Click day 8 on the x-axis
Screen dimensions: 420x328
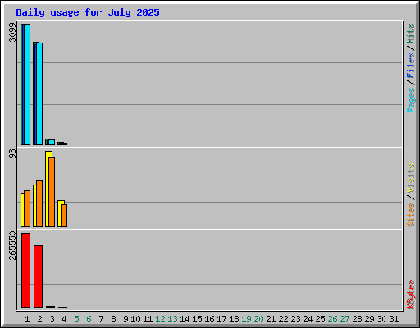click(x=113, y=319)
